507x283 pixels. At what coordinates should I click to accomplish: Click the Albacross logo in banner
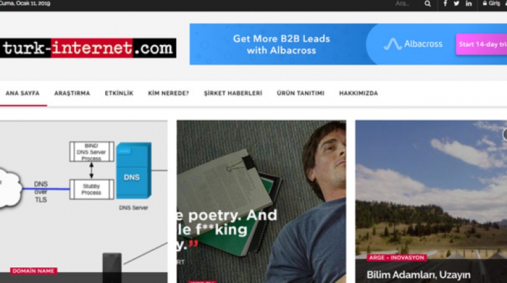(x=413, y=44)
